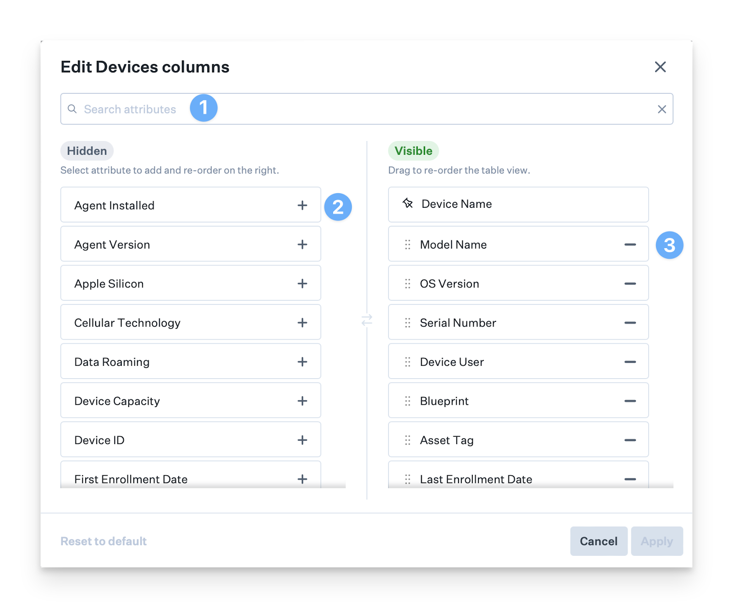
Task: Click plus icon next to Apple Silicon
Action: point(302,283)
